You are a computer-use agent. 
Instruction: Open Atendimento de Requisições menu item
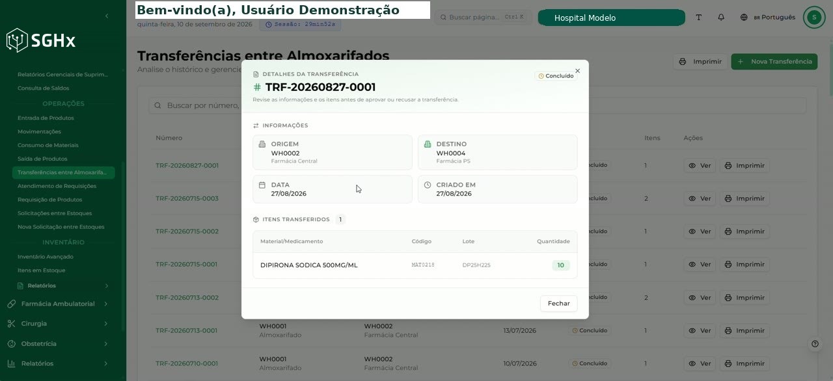(x=57, y=187)
